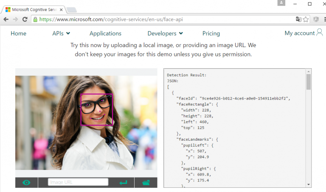
Task: Go to the Home menu item
Action: click(18, 33)
